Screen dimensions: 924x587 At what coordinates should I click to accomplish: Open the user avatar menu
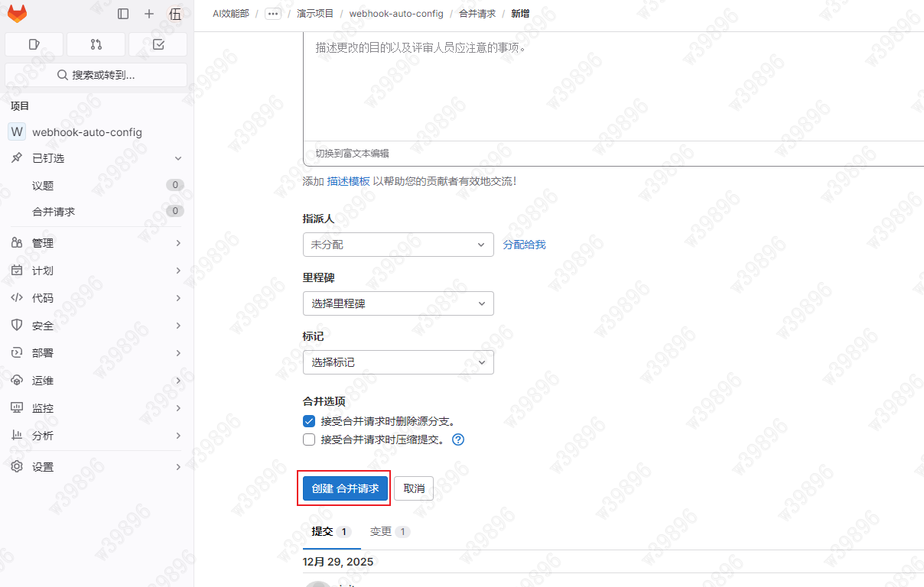(x=174, y=14)
